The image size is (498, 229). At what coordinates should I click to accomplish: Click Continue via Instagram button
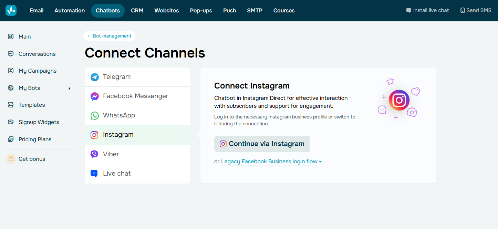262,144
